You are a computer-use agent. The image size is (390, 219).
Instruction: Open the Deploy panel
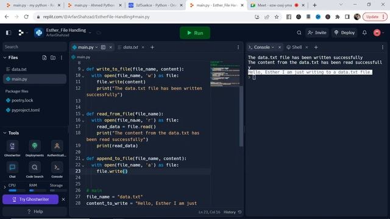[344, 32]
